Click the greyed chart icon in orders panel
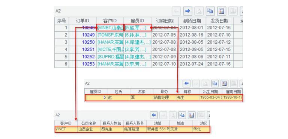288x139 pixels. point(233,11)
